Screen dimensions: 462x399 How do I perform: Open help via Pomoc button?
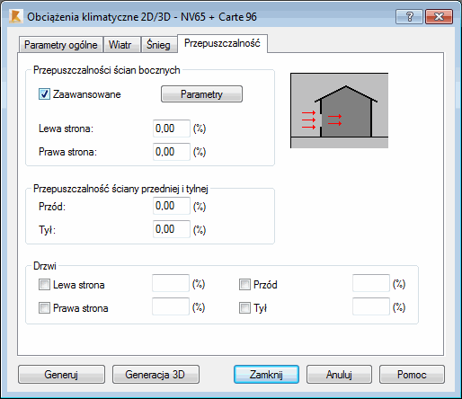coord(412,375)
